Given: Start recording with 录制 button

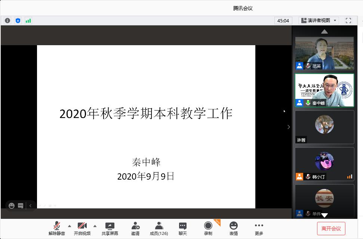Looking at the screenshot, I should pyautogui.click(x=208, y=229).
